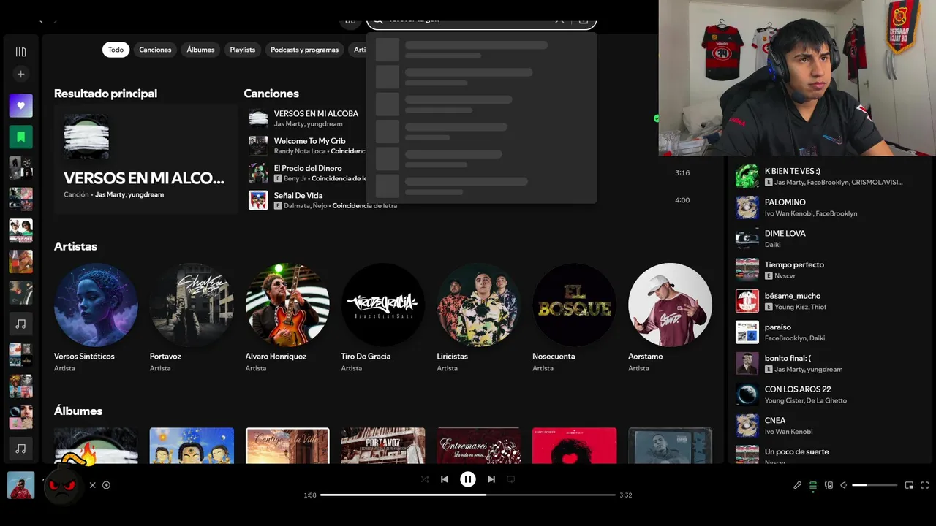Click Welcome To My Crib cover thumbnail
The height and width of the screenshot is (526, 936).
258,145
